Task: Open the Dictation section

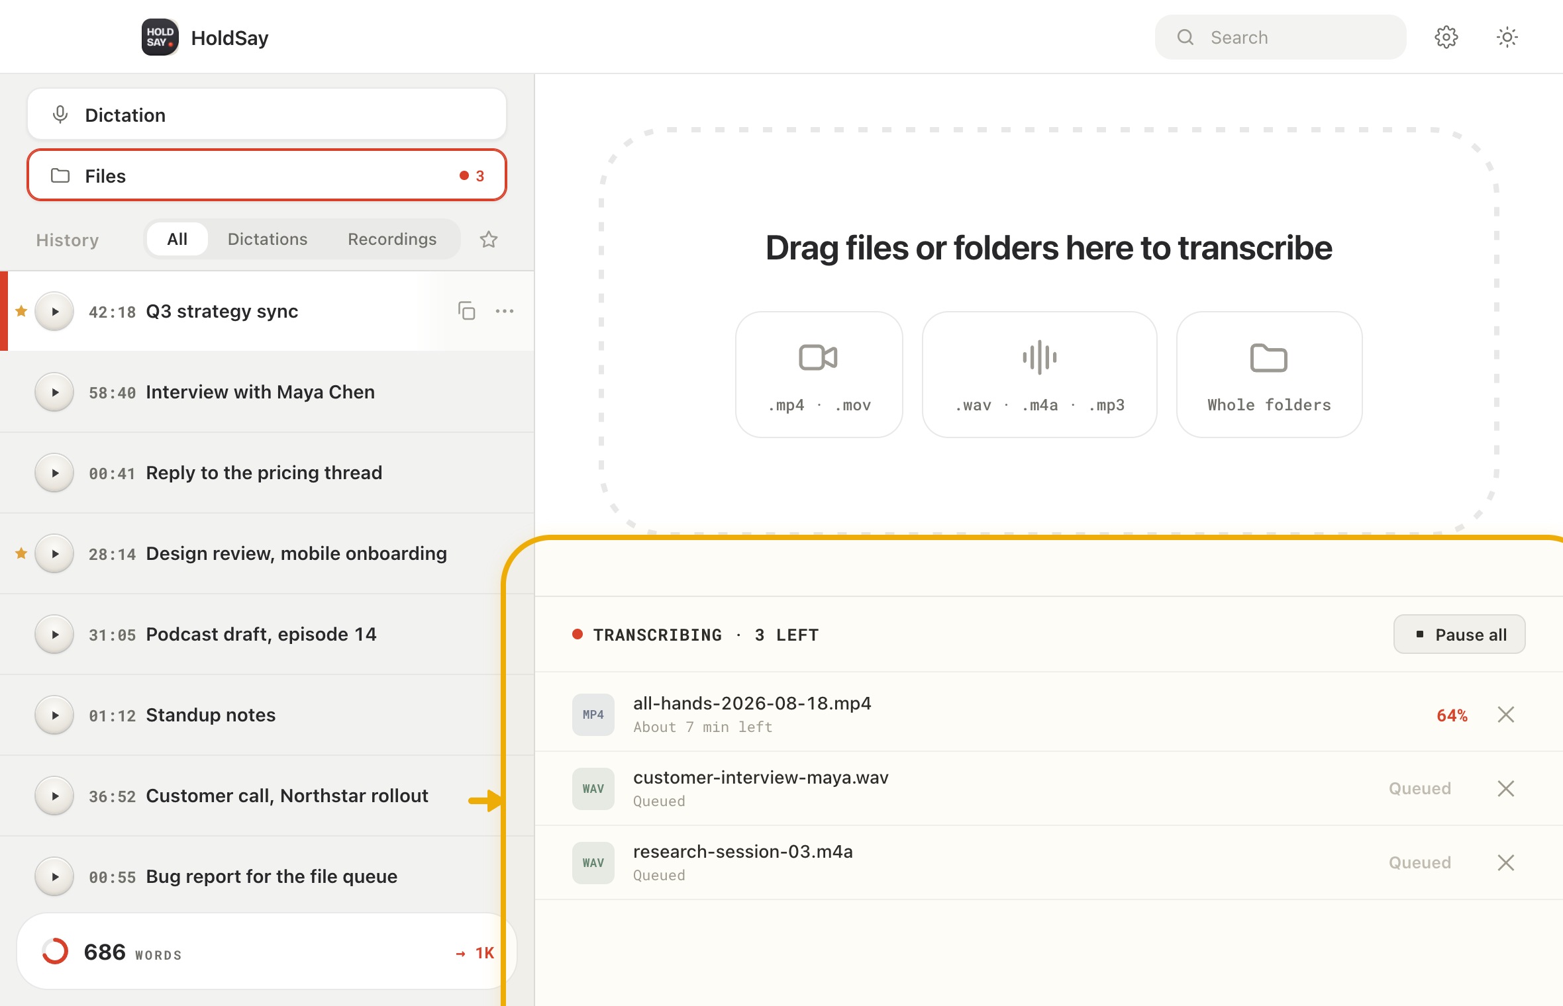Action: [267, 114]
